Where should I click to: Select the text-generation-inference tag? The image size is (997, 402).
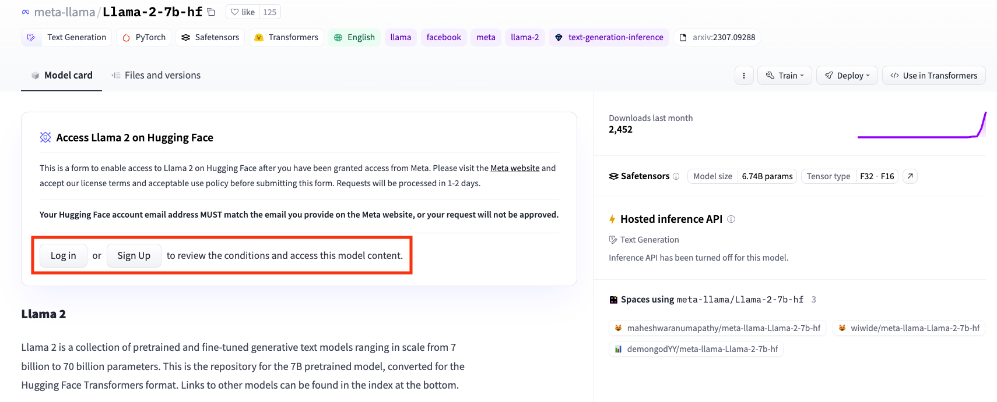coord(609,37)
